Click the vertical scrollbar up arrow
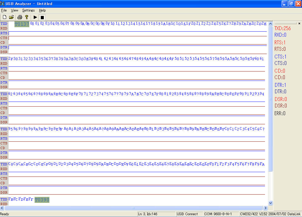Screen dimensions: 302x217 click(x=270, y=24)
